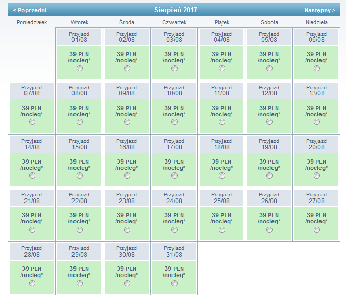The image size is (346, 300).
Task: Click the Środa column header
Action: coord(127,22)
